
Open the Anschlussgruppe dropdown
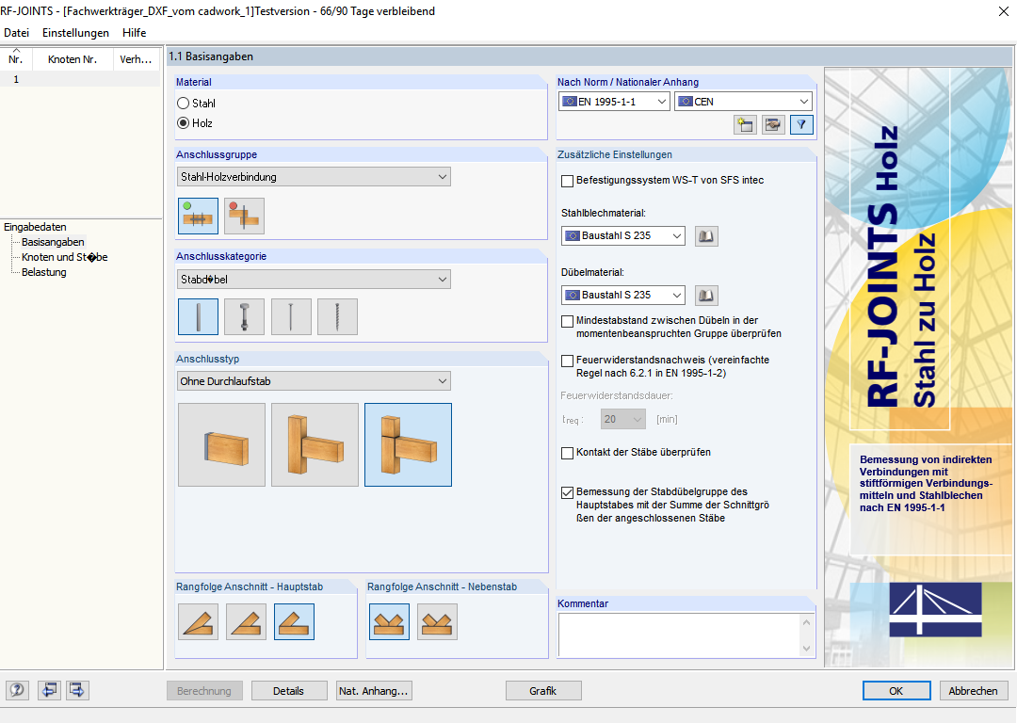(314, 177)
